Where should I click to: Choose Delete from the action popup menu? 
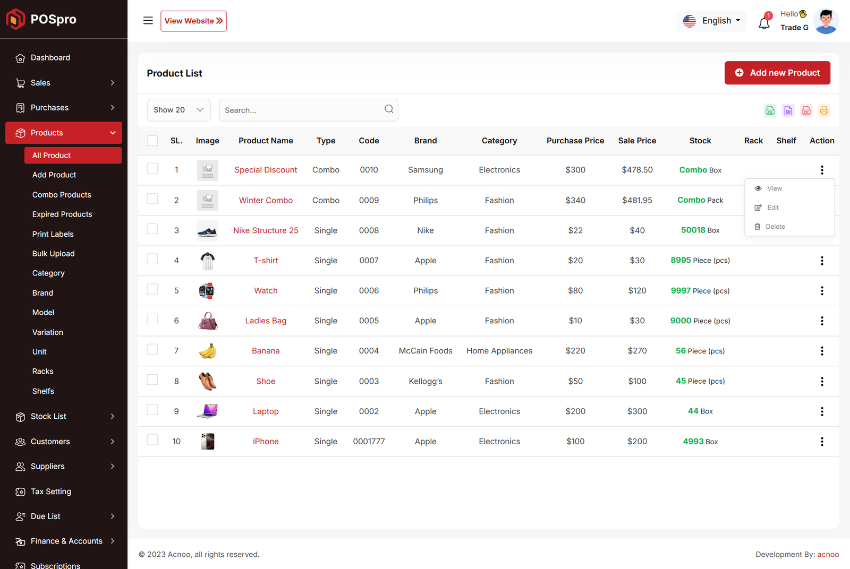click(775, 227)
